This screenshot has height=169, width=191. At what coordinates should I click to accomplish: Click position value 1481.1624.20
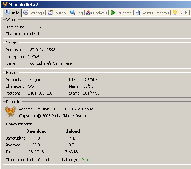coord(40,93)
